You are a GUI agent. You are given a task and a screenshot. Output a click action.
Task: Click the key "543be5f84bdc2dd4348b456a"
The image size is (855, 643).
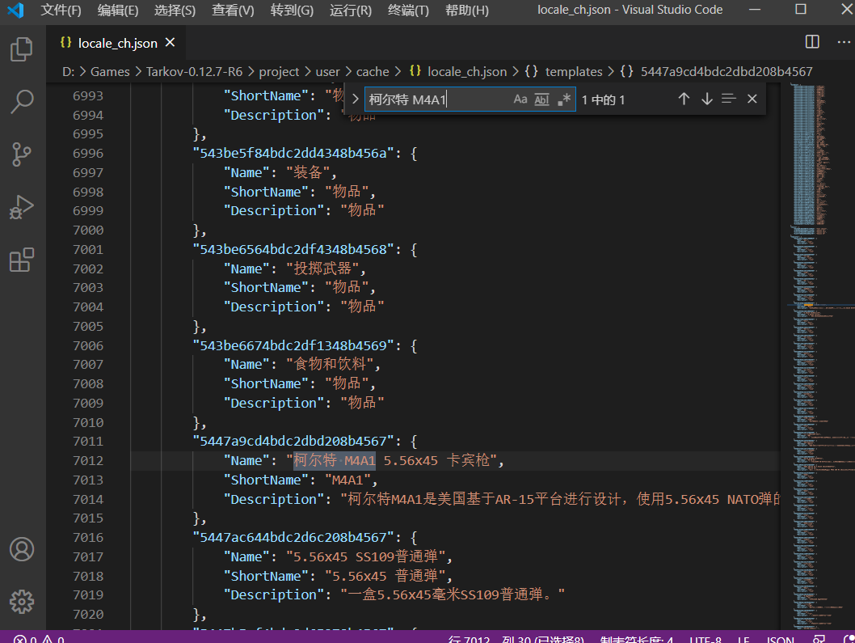(293, 154)
